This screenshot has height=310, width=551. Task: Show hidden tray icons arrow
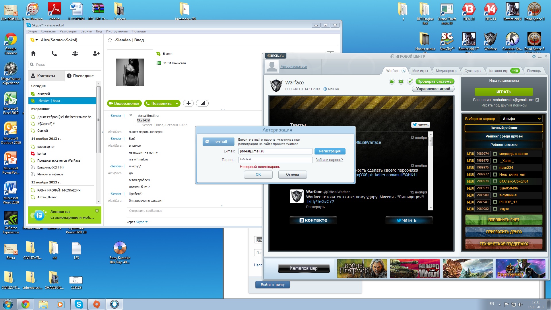coord(500,304)
